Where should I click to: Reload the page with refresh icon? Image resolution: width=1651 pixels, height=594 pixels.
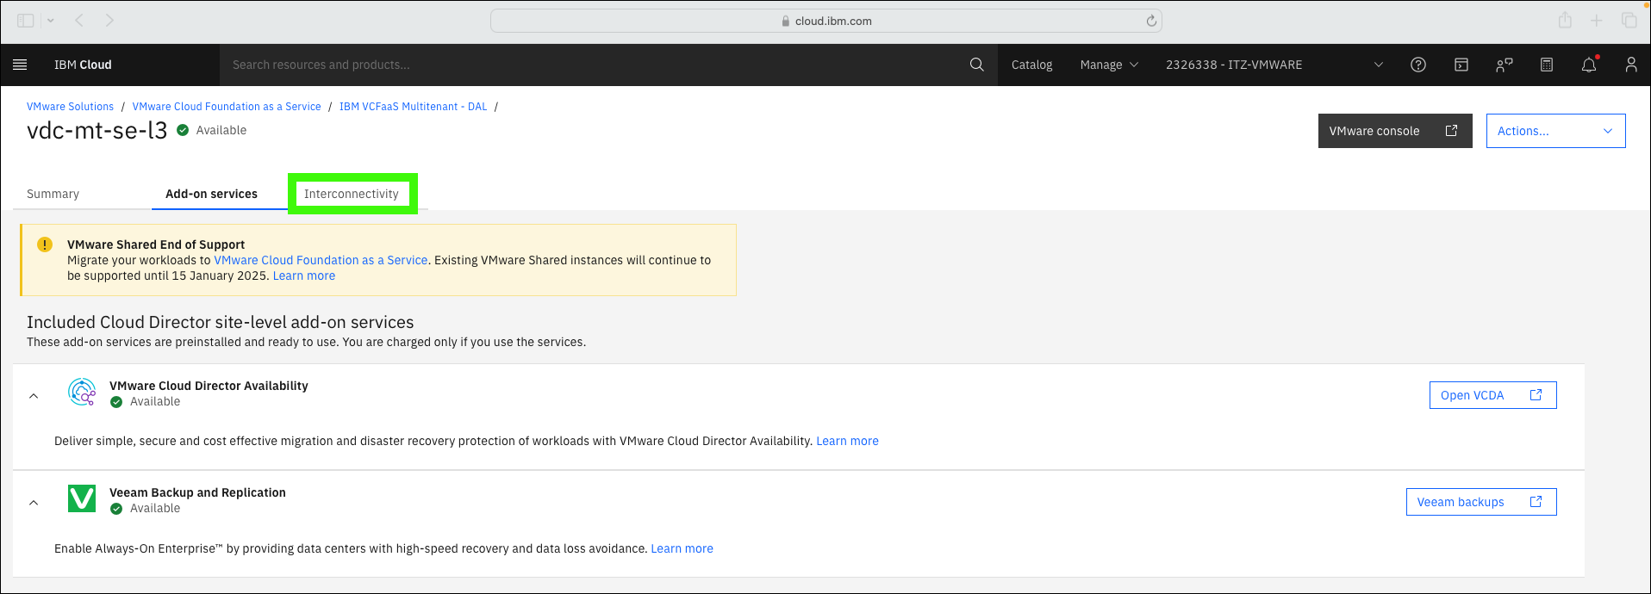coord(1151,21)
